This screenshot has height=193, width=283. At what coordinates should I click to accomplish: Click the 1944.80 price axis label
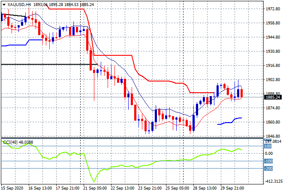tap(273, 37)
